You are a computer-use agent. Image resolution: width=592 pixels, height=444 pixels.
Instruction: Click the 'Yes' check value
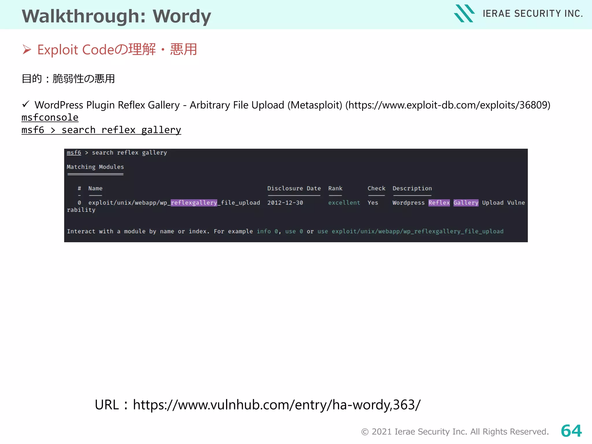(373, 203)
